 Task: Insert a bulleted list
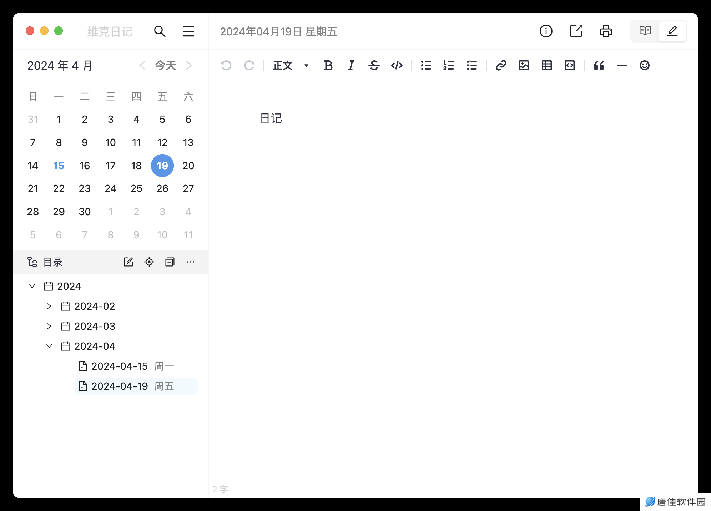pos(426,65)
